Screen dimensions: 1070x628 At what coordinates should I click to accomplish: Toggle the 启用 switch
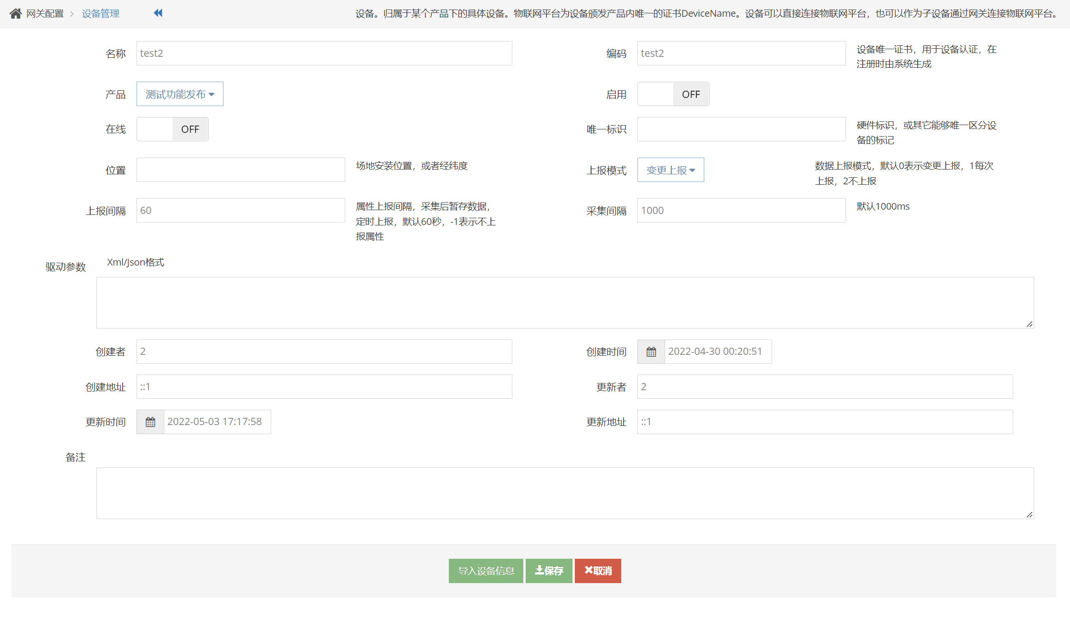point(673,94)
